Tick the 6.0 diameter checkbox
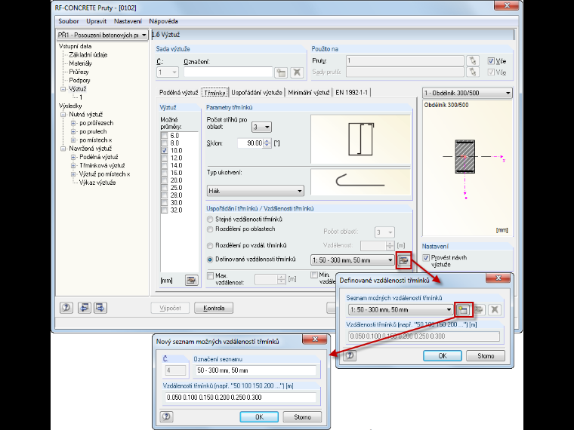Viewport: 574px width, 430px height. point(164,136)
